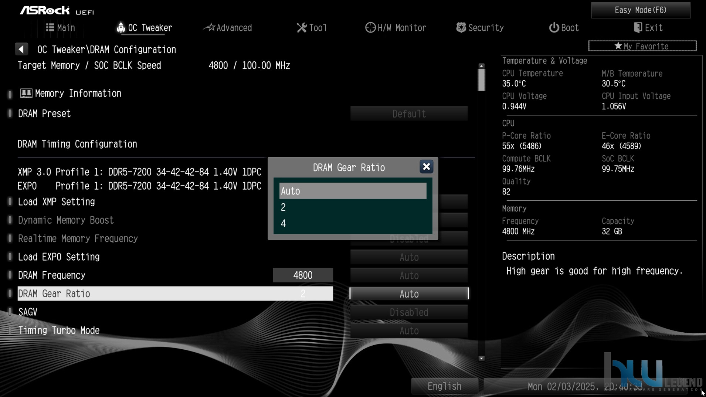Open Timing Turbo Mode Auto dropdown
This screenshot has height=397, width=706.
click(409, 330)
